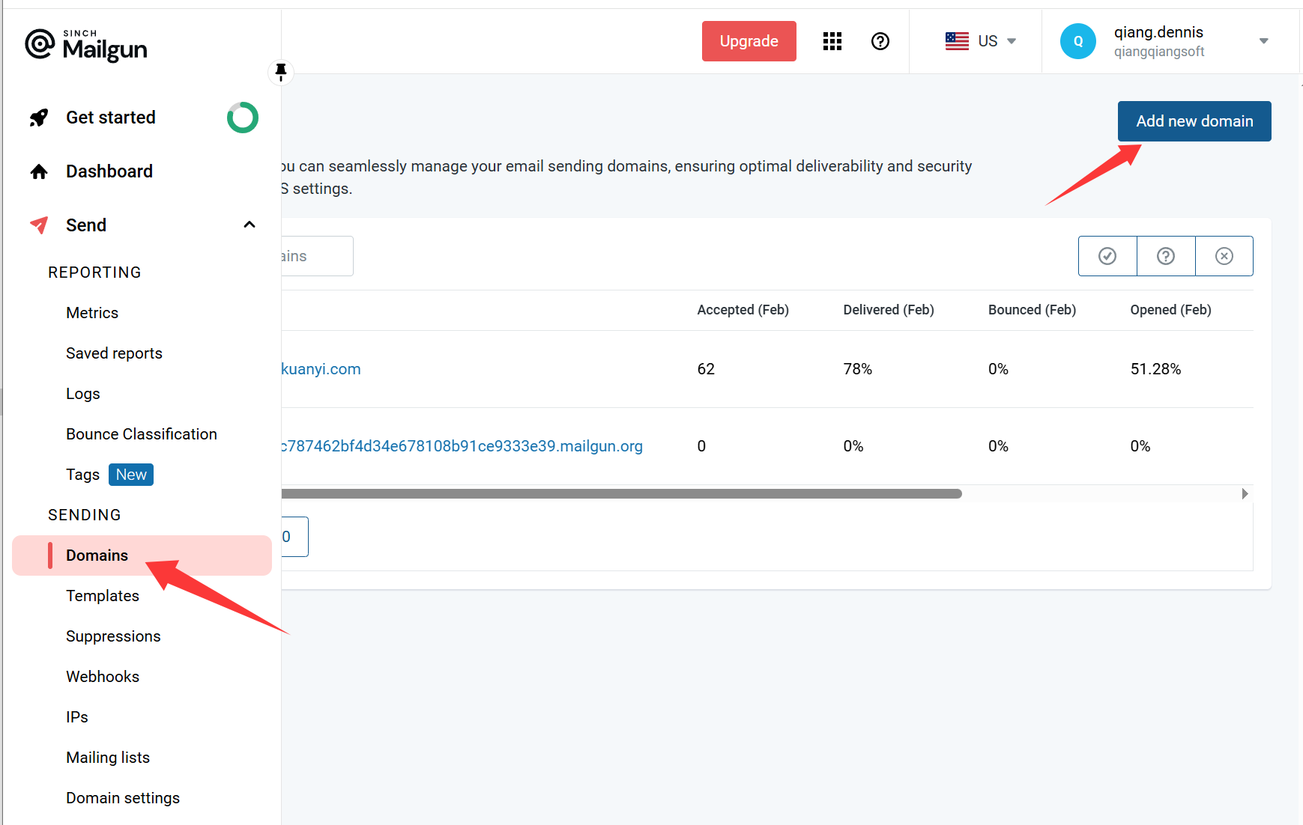The image size is (1303, 825).
Task: Click the Get started progress ring
Action: tap(242, 118)
